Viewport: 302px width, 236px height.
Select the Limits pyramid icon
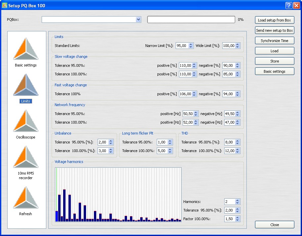pos(26,85)
